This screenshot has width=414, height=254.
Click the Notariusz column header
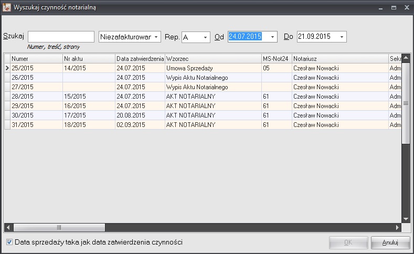[339, 58]
